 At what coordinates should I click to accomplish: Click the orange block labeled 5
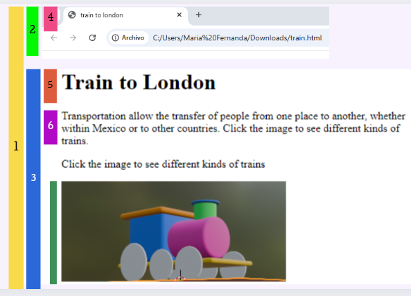[x=51, y=86]
